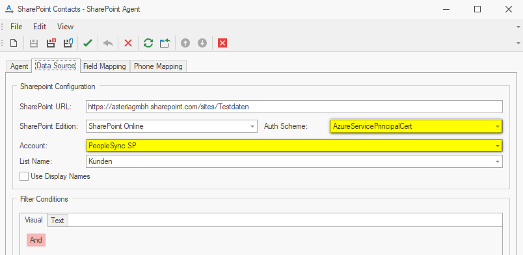Go to the Phone Mapping tab
The image size is (523, 255).
(x=158, y=66)
